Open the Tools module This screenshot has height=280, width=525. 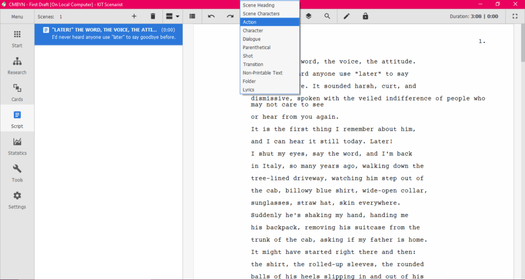click(17, 173)
